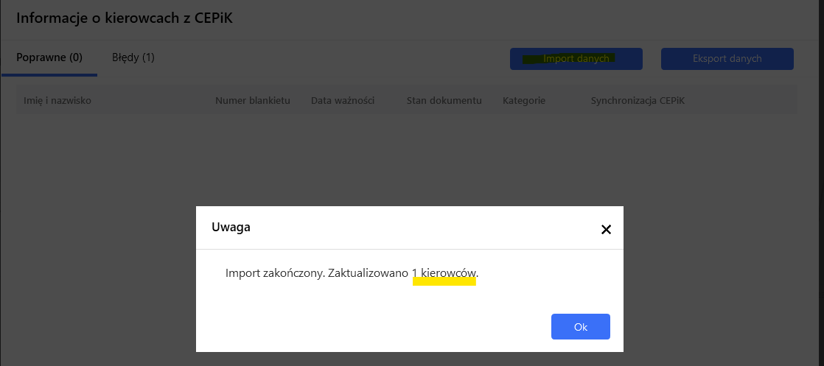The height and width of the screenshot is (366, 824).
Task: Select the Poprawne (0) tab
Action: [x=49, y=57]
